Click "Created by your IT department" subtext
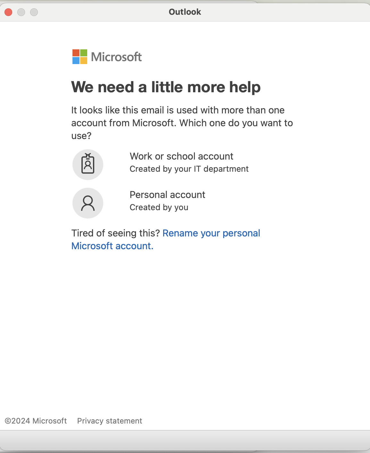Viewport: 370px width, 453px height. pos(189,169)
